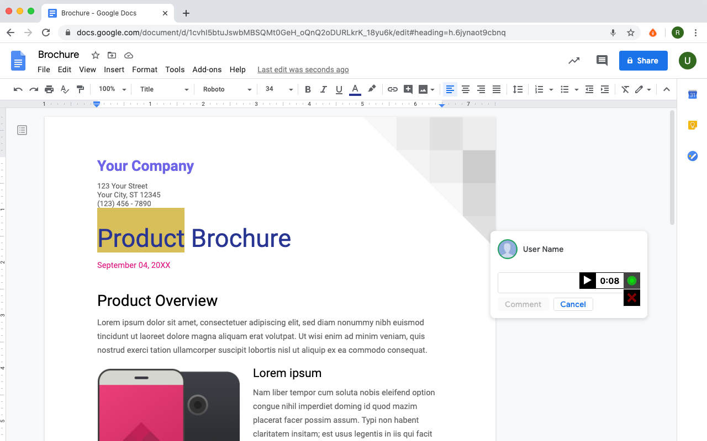
Task: Open the Insert menu
Action: pos(114,69)
